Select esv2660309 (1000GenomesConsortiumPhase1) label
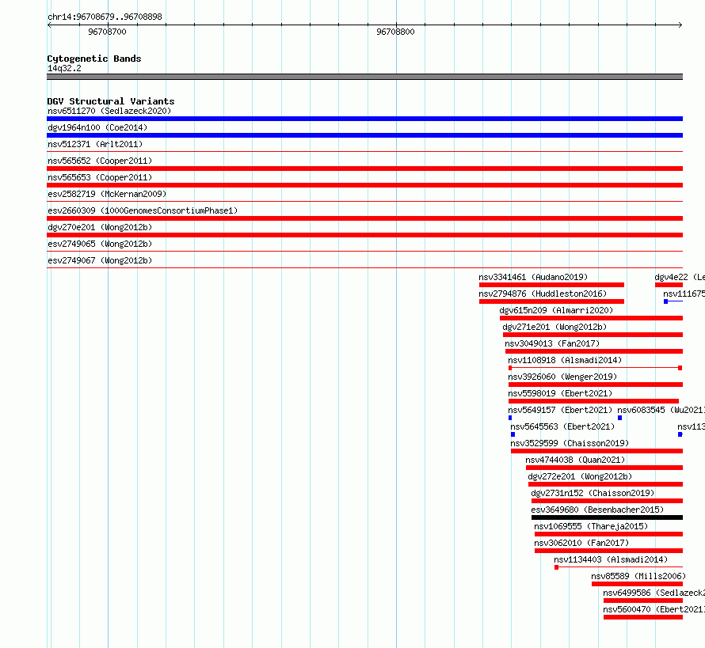The height and width of the screenshot is (648, 705). point(143,210)
